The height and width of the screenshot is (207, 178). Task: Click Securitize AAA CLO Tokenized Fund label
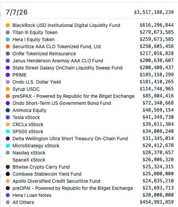[56, 47]
